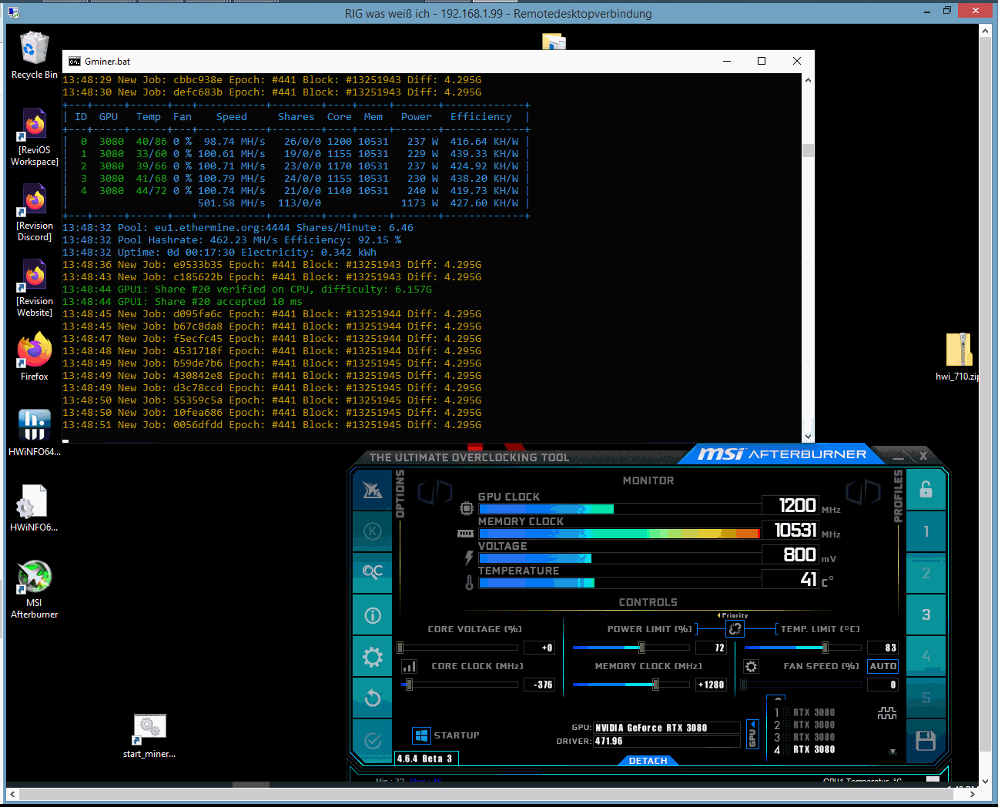Click the MSI dragon logo in Afterburner sidebar

coord(373,490)
